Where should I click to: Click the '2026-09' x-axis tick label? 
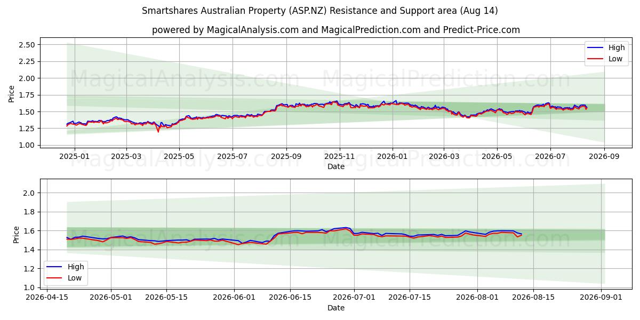(604, 156)
